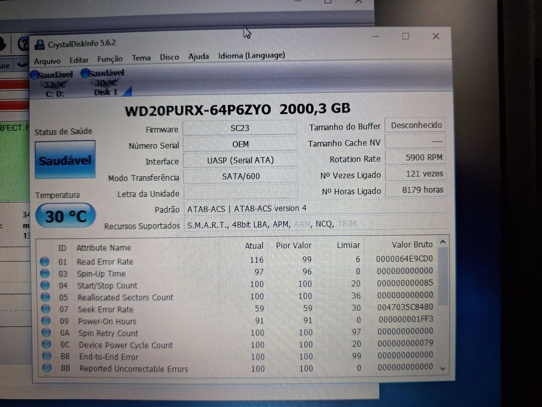Select the Disk 1 tab

106,82
